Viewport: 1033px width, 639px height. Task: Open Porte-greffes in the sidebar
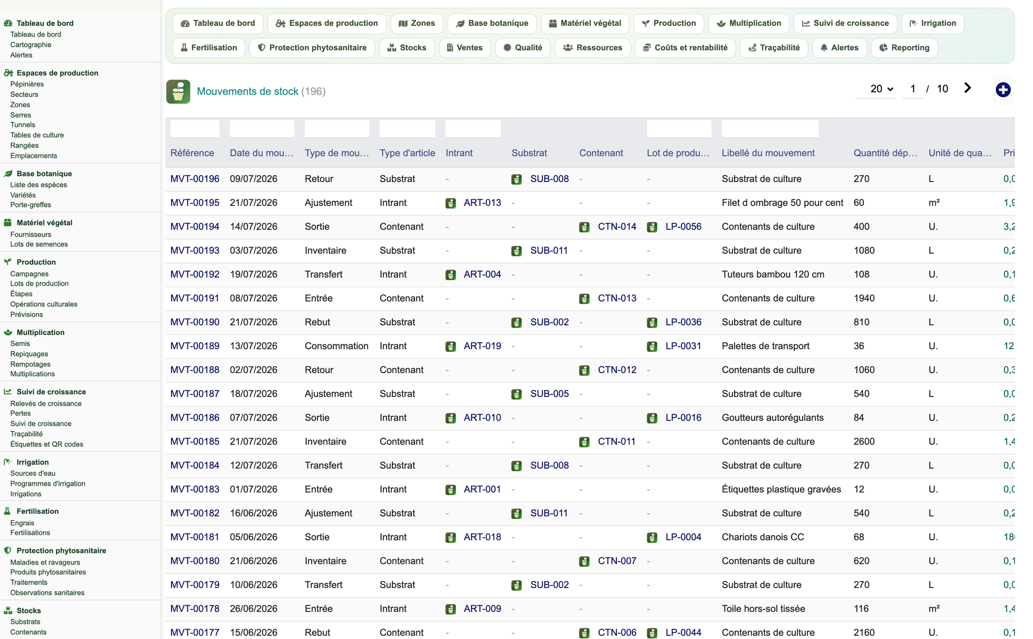pos(31,205)
